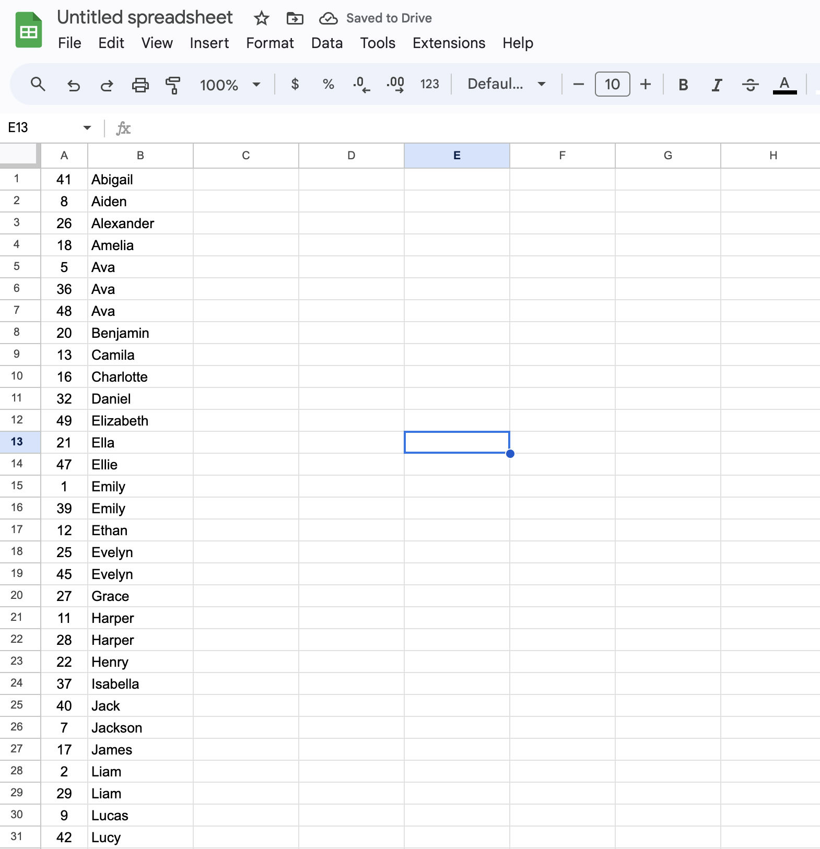Print the spreadsheet

(140, 85)
